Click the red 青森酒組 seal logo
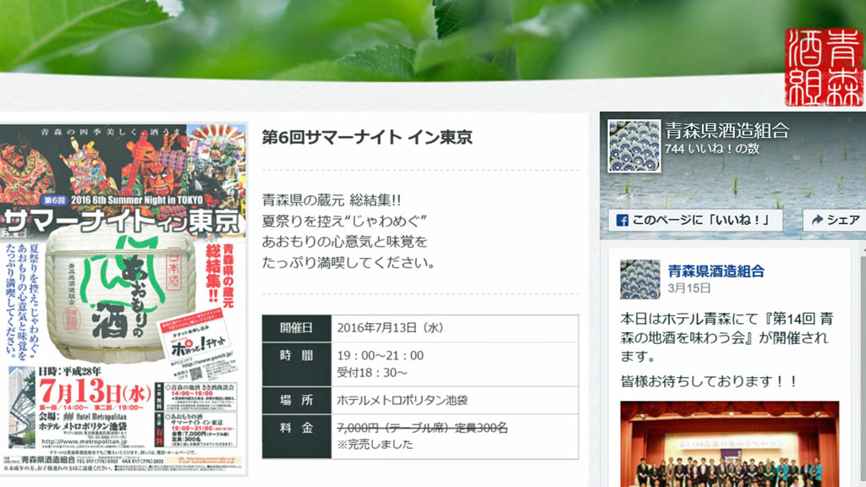 click(x=824, y=68)
